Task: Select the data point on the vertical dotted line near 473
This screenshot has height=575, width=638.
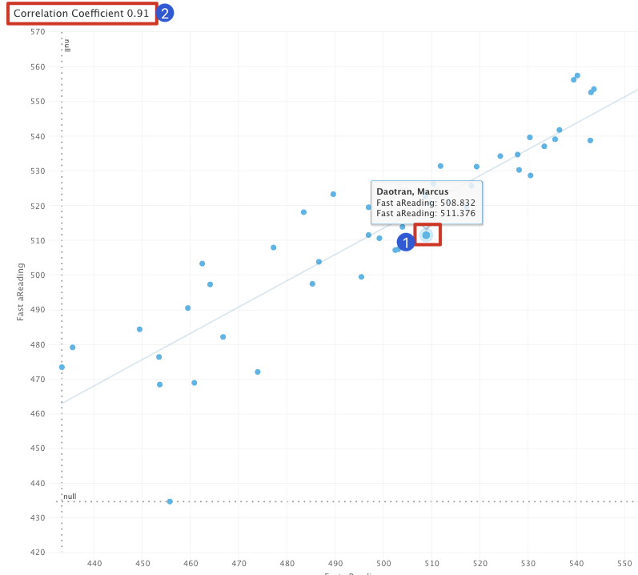Action: click(62, 367)
